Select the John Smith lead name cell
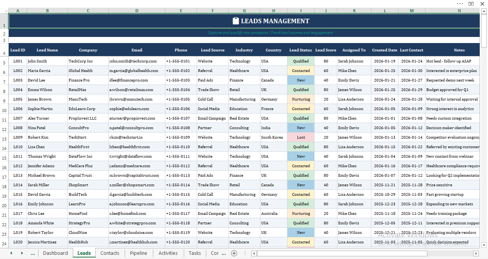Screen dimensions: 488x259 point(47,61)
